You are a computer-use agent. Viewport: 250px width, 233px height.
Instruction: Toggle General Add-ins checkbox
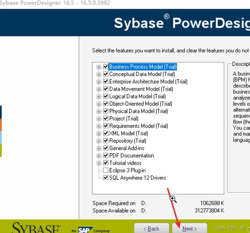pos(106,148)
